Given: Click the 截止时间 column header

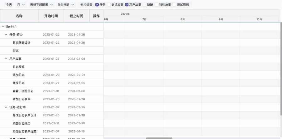Looking at the screenshot, I should [76, 16].
